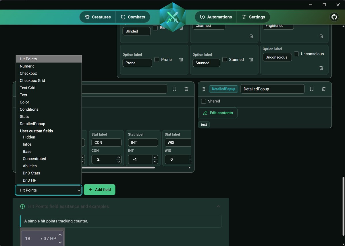The image size is (345, 246).
Task: Toggle the Stunned checkbox
Action: [225, 59]
